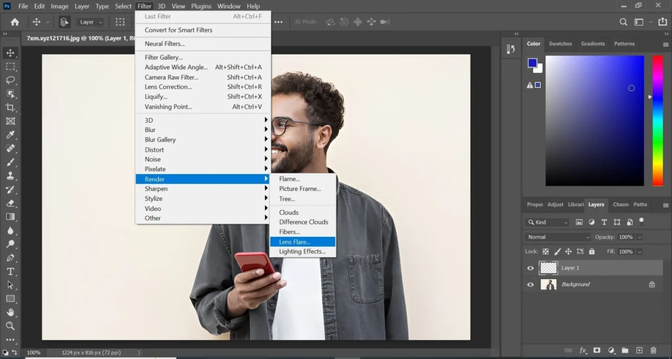Toggle the type layer filter icon
The width and height of the screenshot is (672, 359).
pyautogui.click(x=604, y=222)
